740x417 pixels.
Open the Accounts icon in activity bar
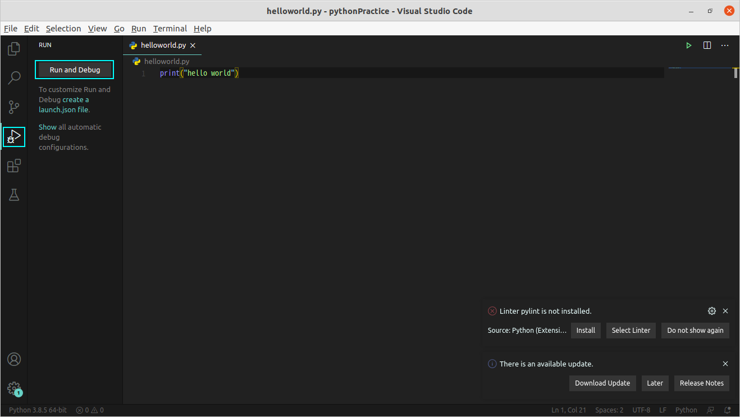[x=14, y=359]
